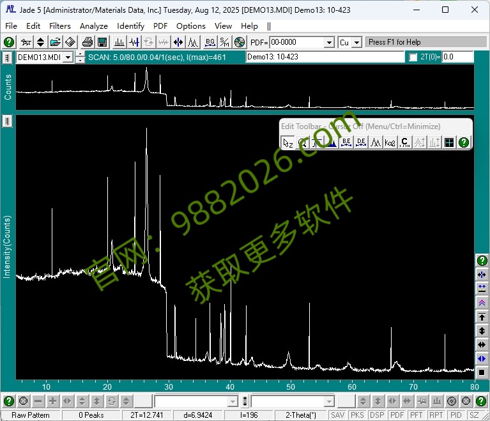This screenshot has height=421, width=490.
Task: Expand the DEMO13.MDI file dropdown
Action: point(68,57)
